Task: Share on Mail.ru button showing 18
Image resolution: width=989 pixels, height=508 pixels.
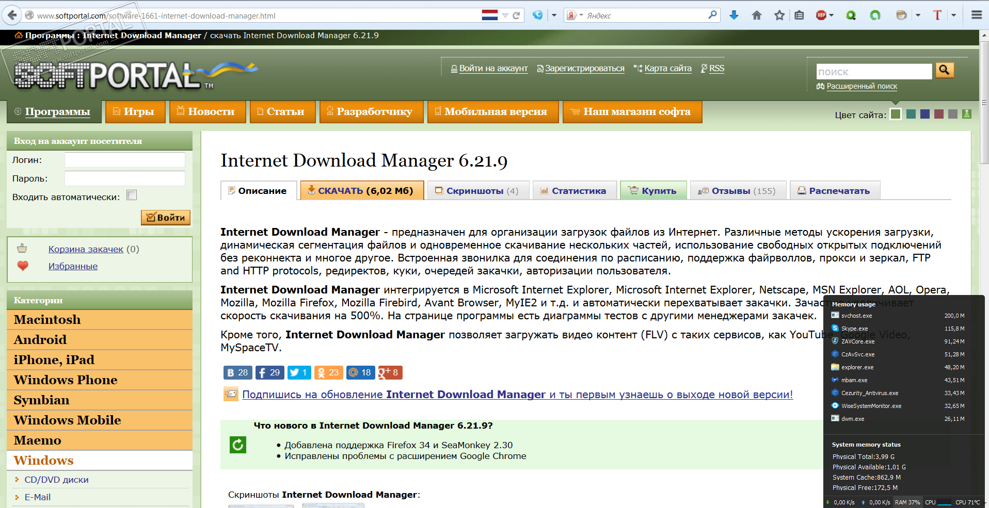Action: (x=360, y=372)
